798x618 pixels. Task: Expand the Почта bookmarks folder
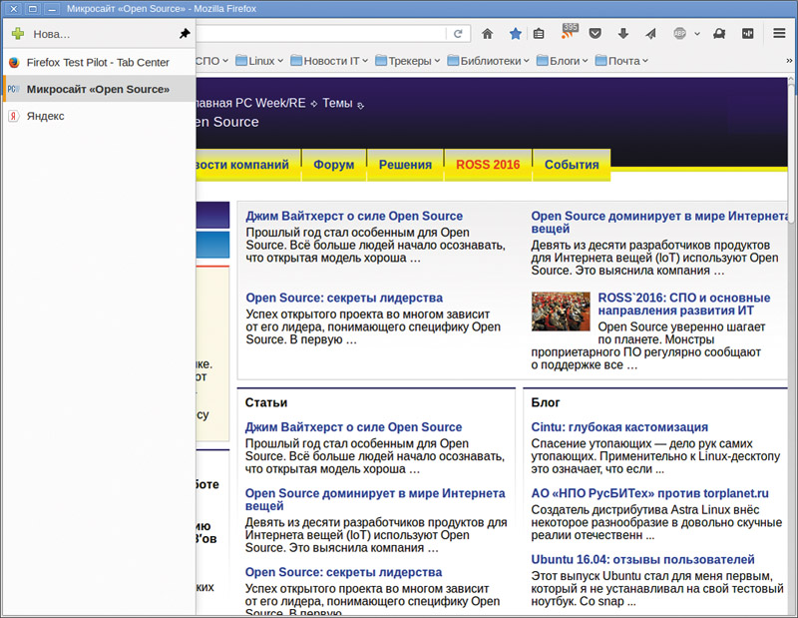(x=621, y=61)
